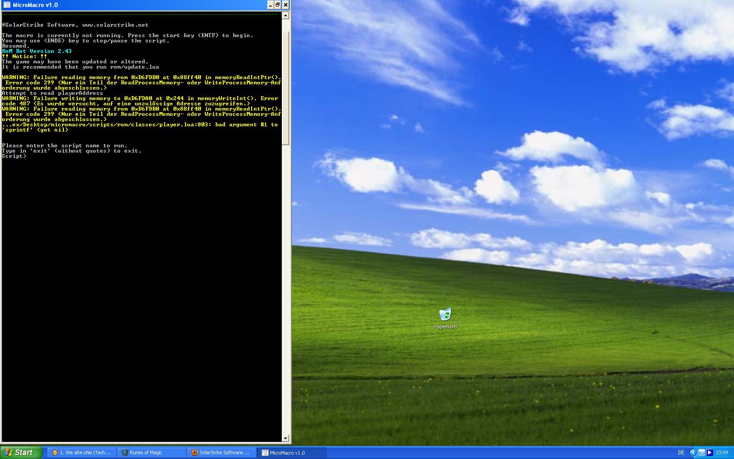Viewport: 734px width, 459px height.
Task: Open the DE keyboard language selector
Action: tap(681, 452)
